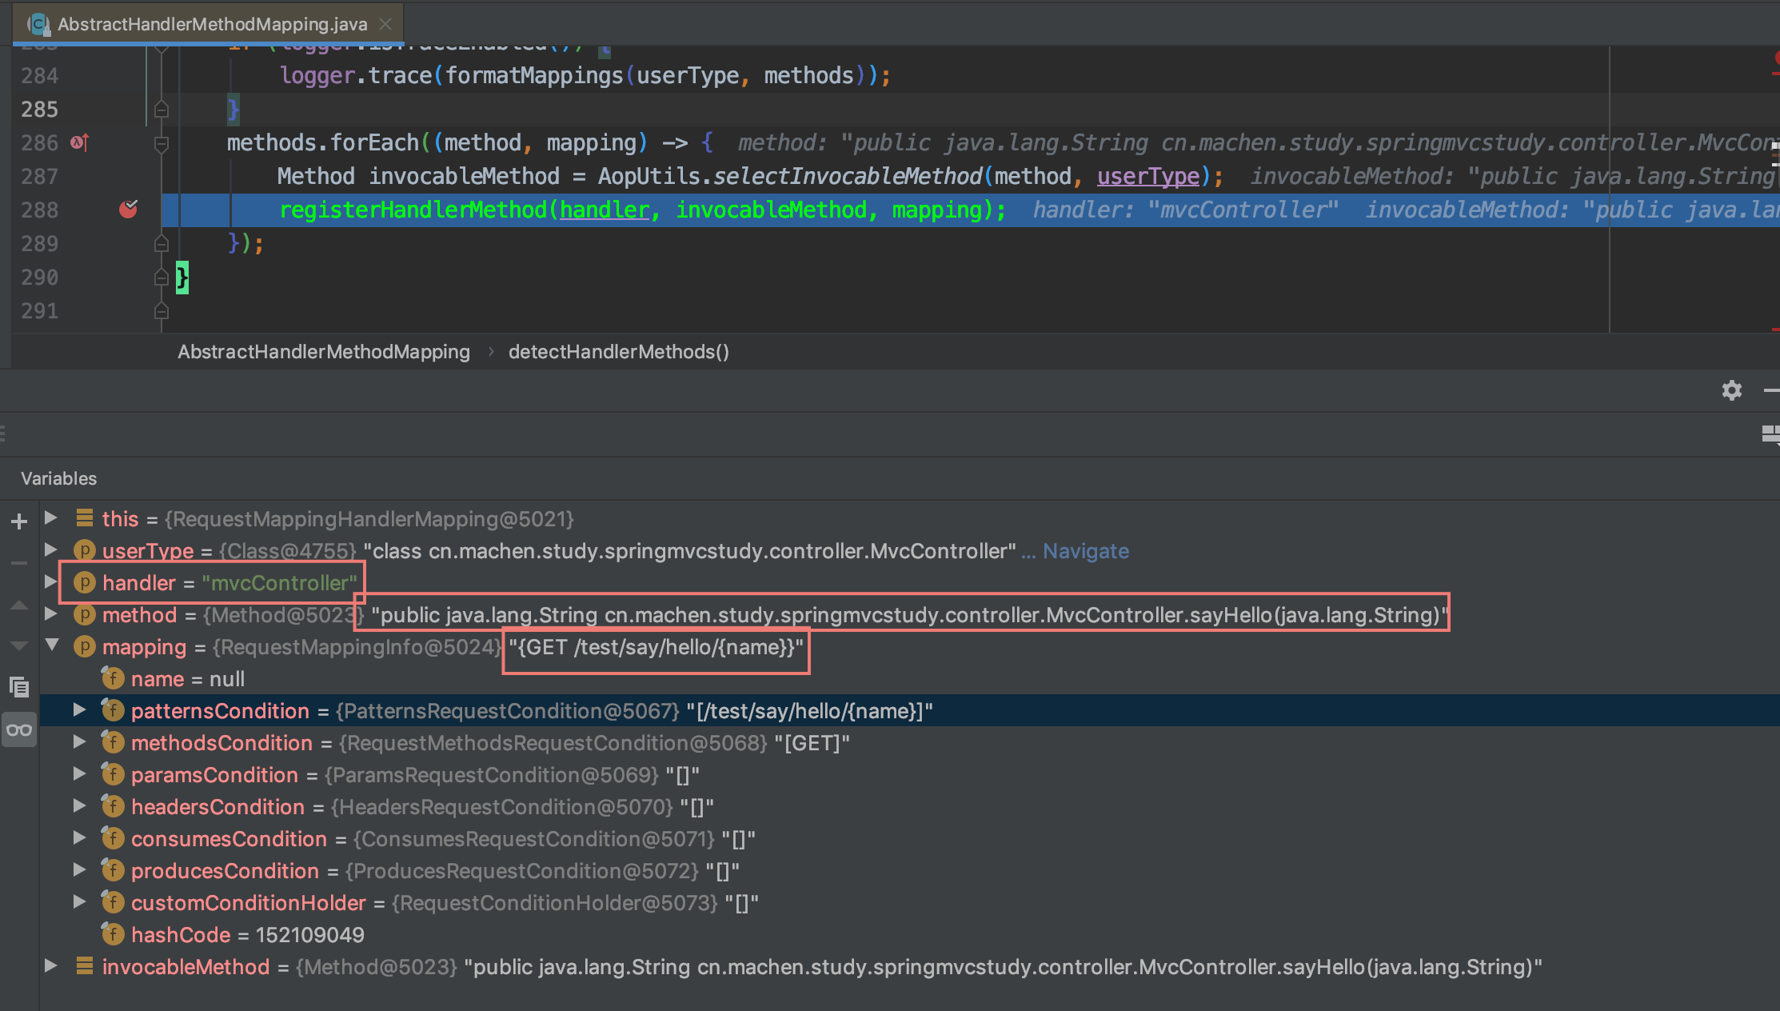The image size is (1780, 1011).
Task: Click the Java class icon on the editor tab
Action: point(38,24)
